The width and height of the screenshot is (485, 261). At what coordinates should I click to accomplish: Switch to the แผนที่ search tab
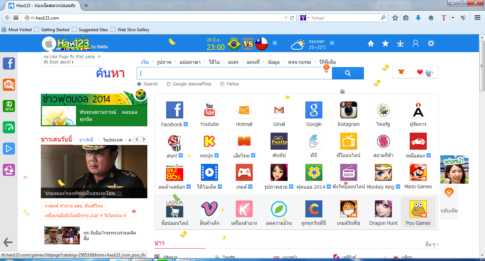(x=253, y=62)
